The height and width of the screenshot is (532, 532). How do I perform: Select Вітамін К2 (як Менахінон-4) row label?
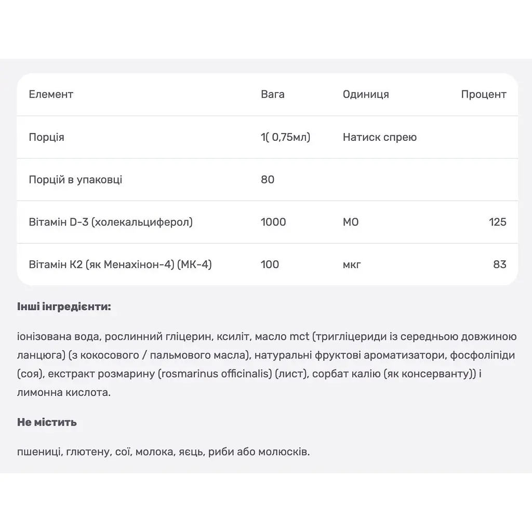(120, 264)
